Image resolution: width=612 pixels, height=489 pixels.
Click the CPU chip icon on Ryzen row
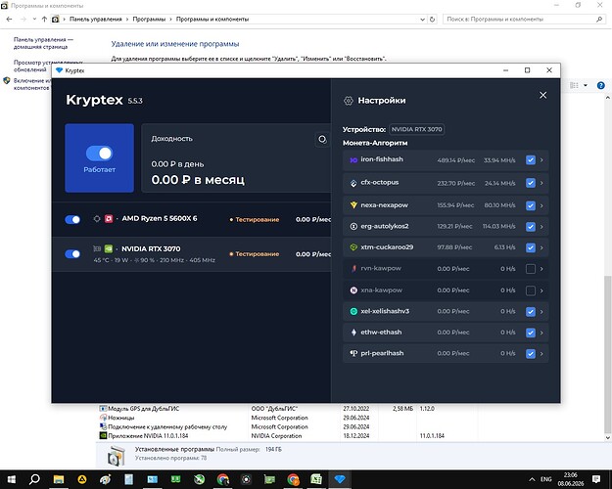(x=97, y=219)
